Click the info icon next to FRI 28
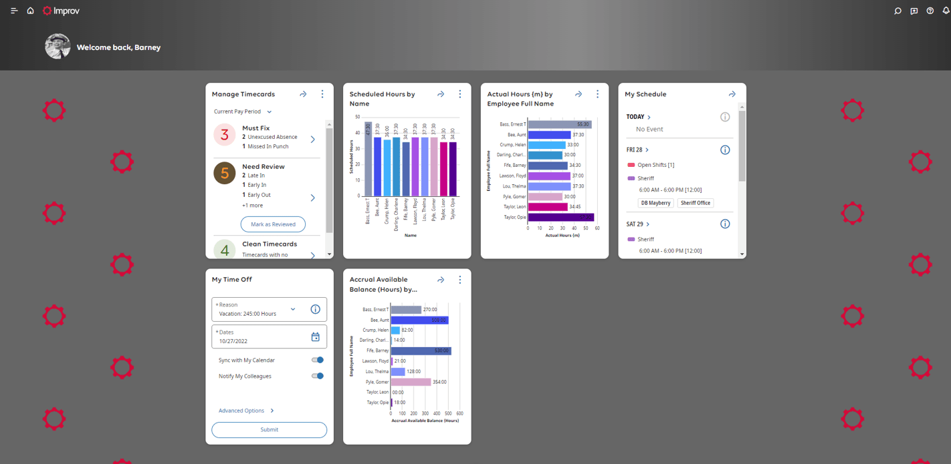This screenshot has height=464, width=951. (725, 150)
